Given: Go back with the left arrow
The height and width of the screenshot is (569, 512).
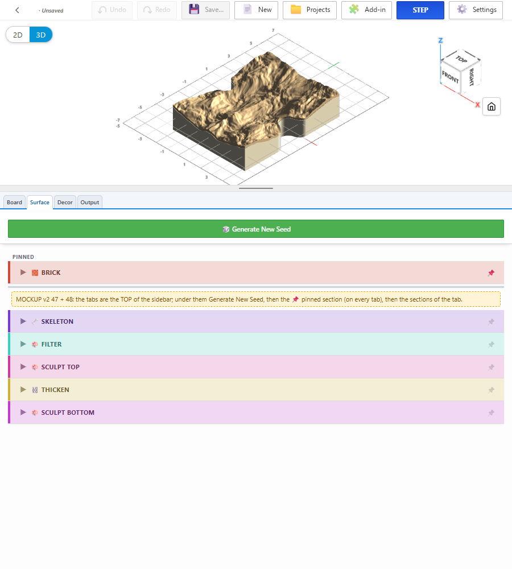Looking at the screenshot, I should (17, 10).
